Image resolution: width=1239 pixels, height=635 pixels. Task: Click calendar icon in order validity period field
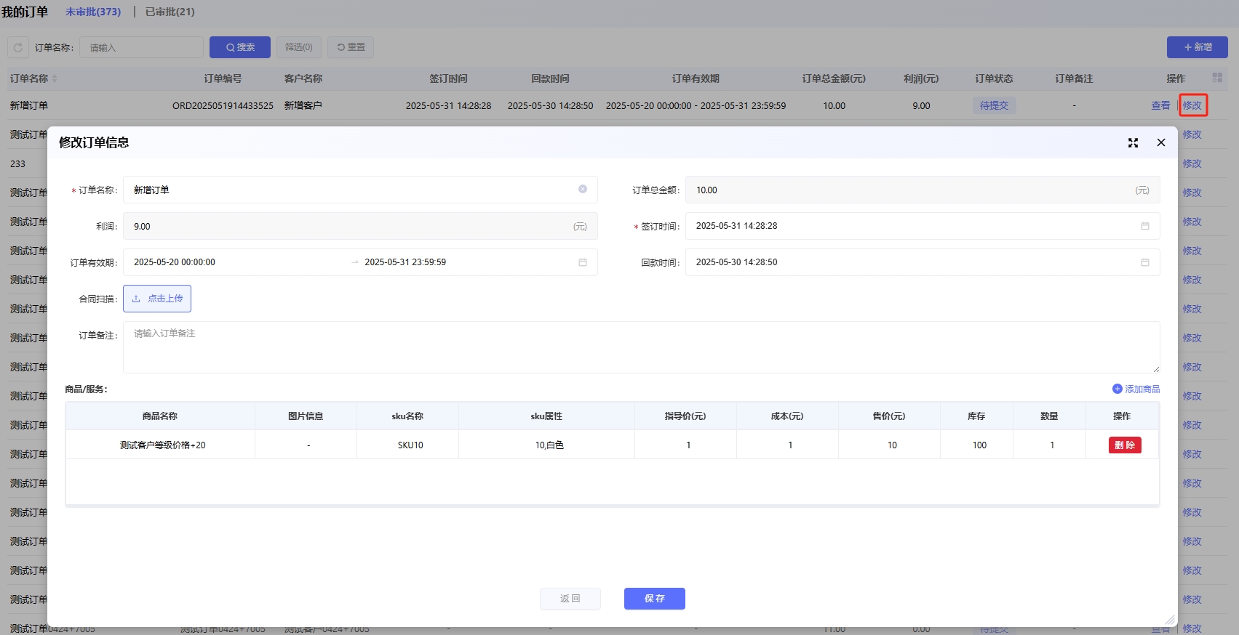click(x=583, y=262)
